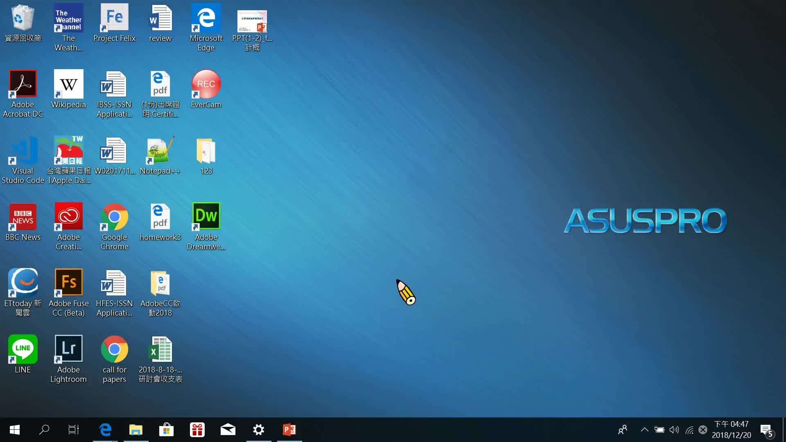Select the Certifi... pdf file
The height and width of the screenshot is (442, 786).
click(x=160, y=94)
